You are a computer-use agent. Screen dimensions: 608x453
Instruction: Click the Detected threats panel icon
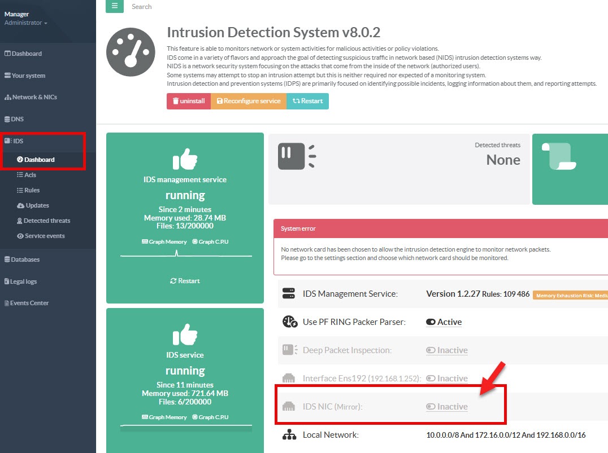coord(296,156)
